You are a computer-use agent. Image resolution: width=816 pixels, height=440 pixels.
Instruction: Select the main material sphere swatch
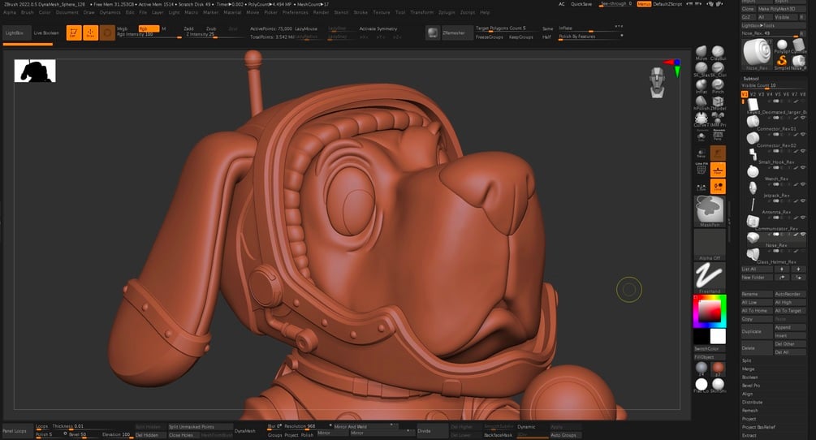click(719, 368)
